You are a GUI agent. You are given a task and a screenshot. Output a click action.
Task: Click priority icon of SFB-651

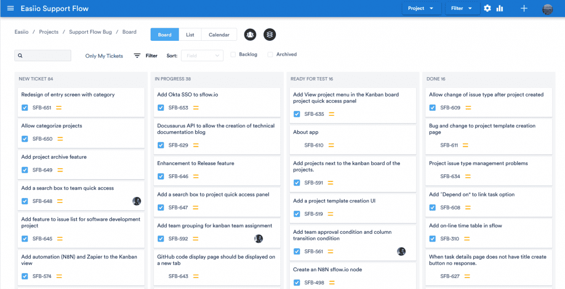[x=60, y=108]
